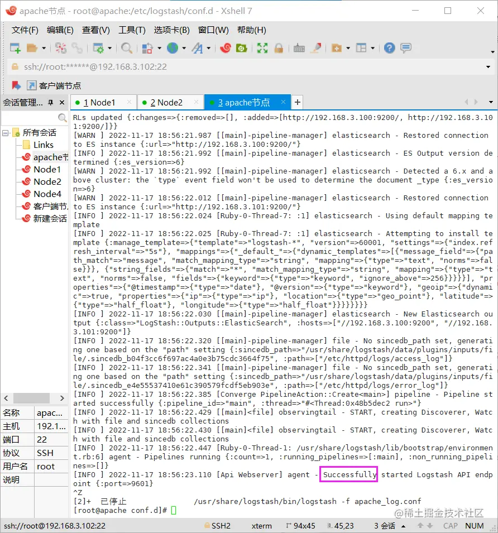Viewport: 498px width, 533px height.
Task: Close the Node1 tab
Action: (129, 102)
